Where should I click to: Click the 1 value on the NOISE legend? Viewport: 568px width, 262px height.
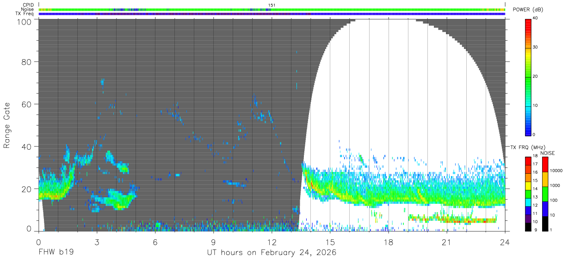550,230
